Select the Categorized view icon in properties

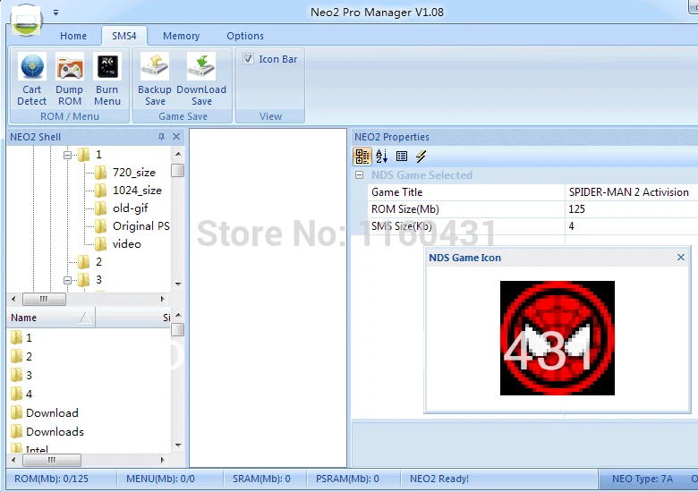(362, 157)
